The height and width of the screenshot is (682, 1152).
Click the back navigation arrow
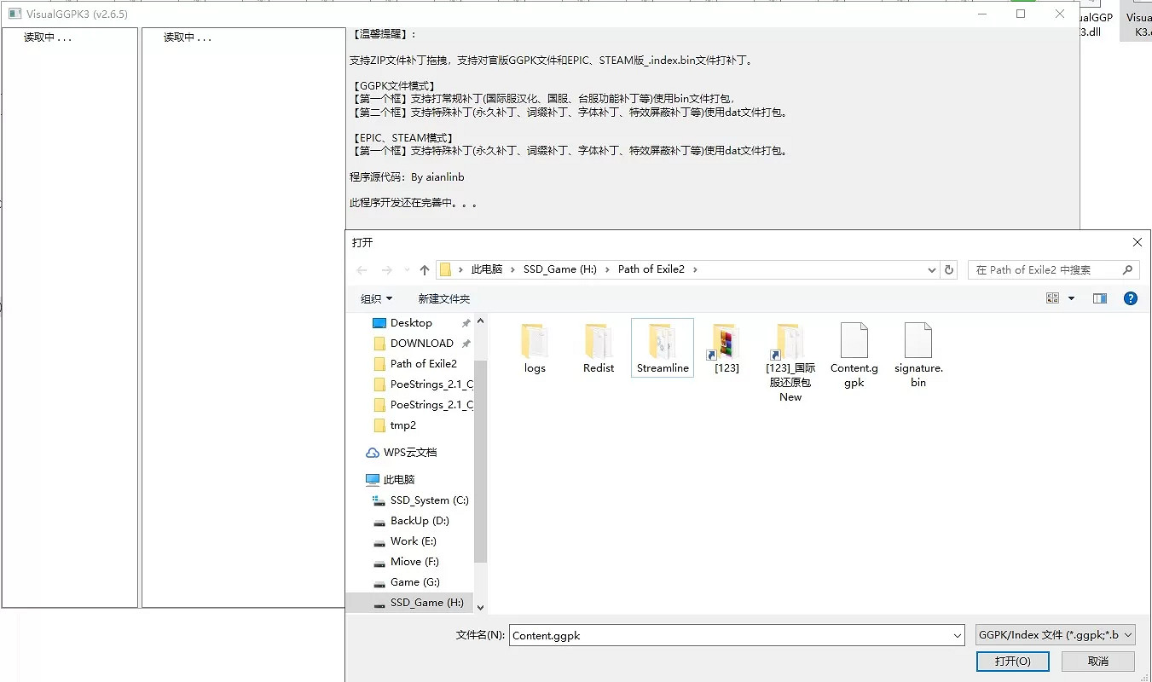tap(362, 269)
